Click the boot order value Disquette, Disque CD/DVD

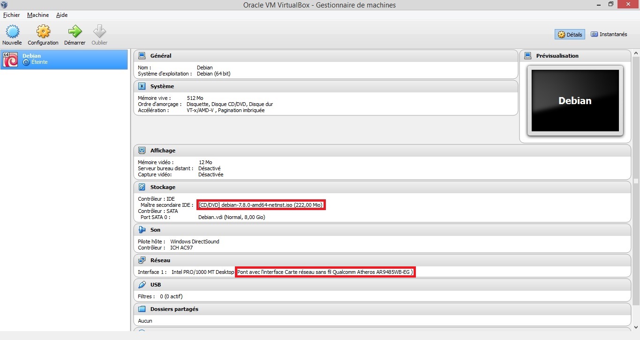point(230,104)
